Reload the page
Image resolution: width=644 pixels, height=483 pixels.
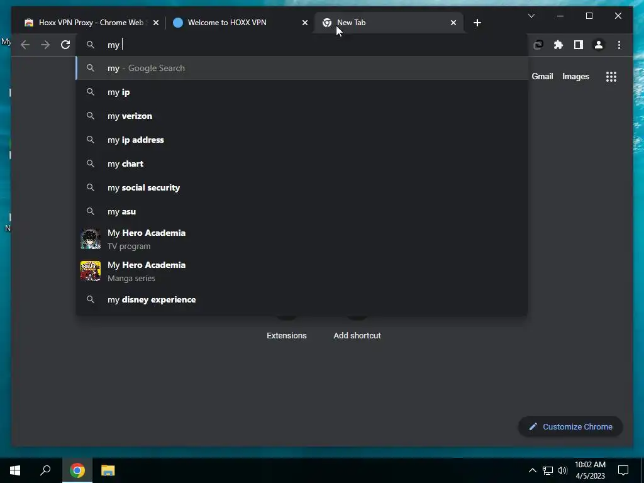click(x=65, y=45)
